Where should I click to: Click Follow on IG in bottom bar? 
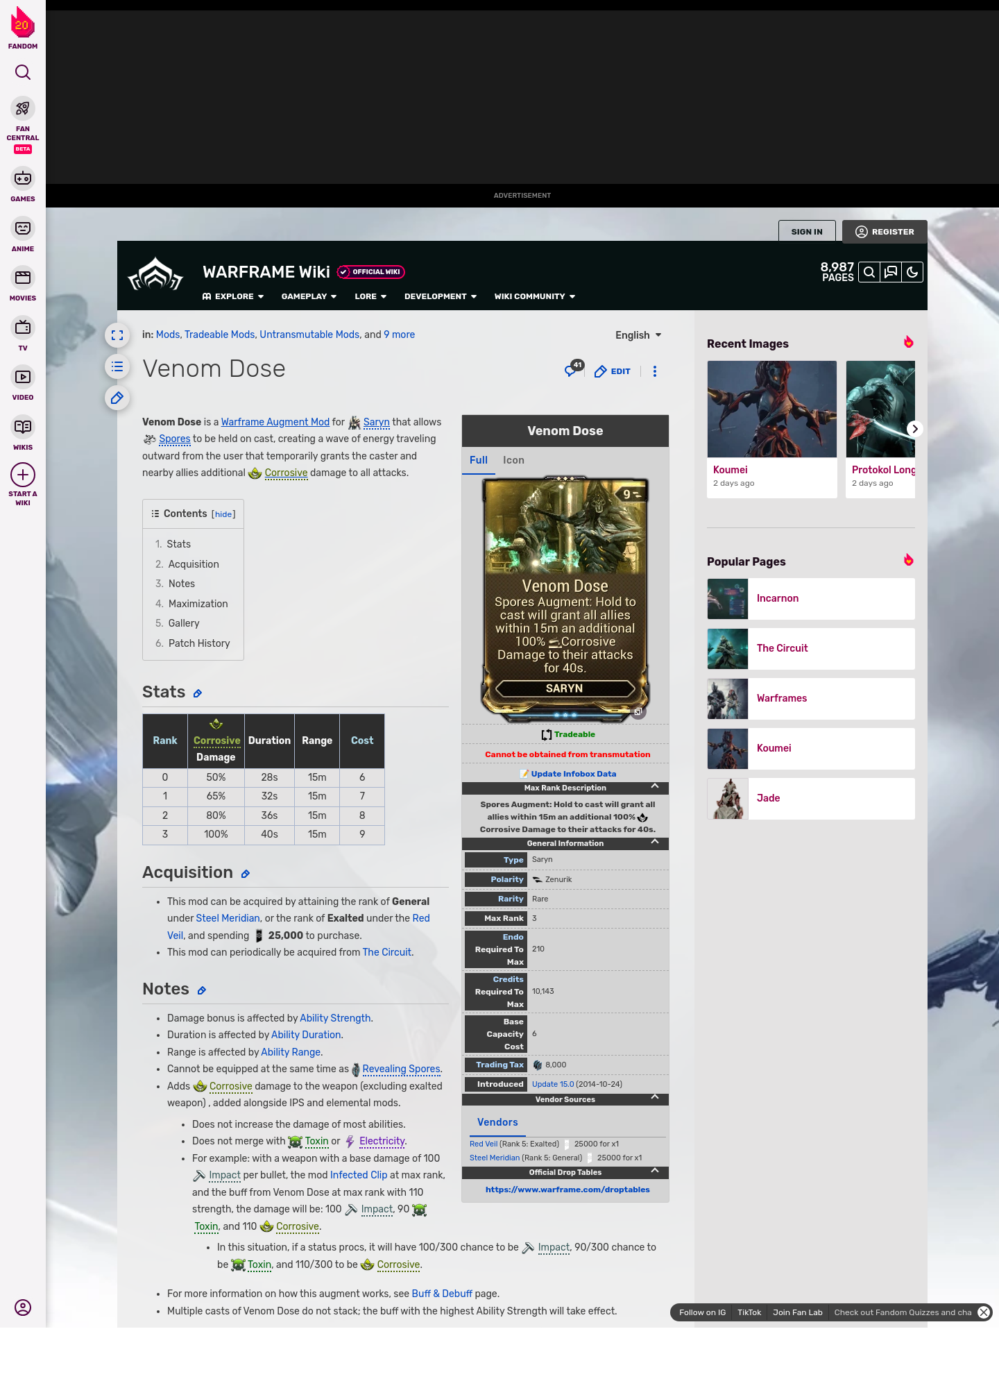(702, 1312)
